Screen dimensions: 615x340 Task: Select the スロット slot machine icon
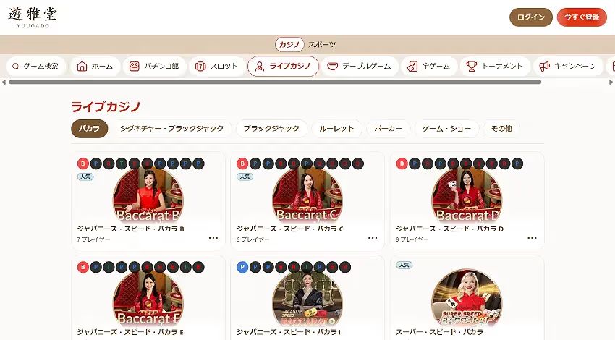point(200,67)
